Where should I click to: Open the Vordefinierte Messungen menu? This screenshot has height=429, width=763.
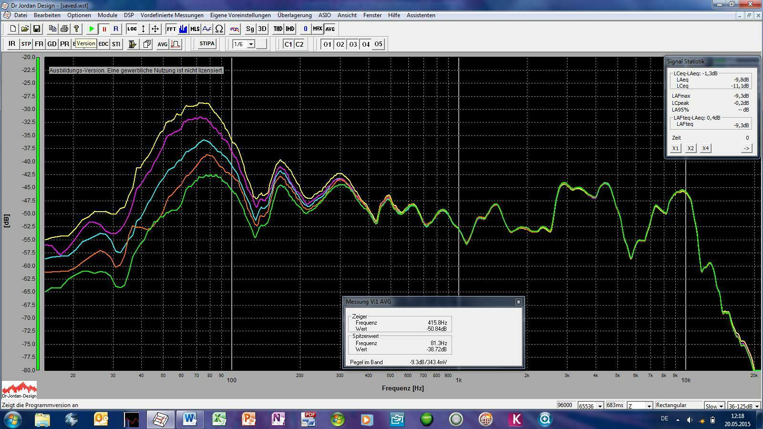pos(172,15)
